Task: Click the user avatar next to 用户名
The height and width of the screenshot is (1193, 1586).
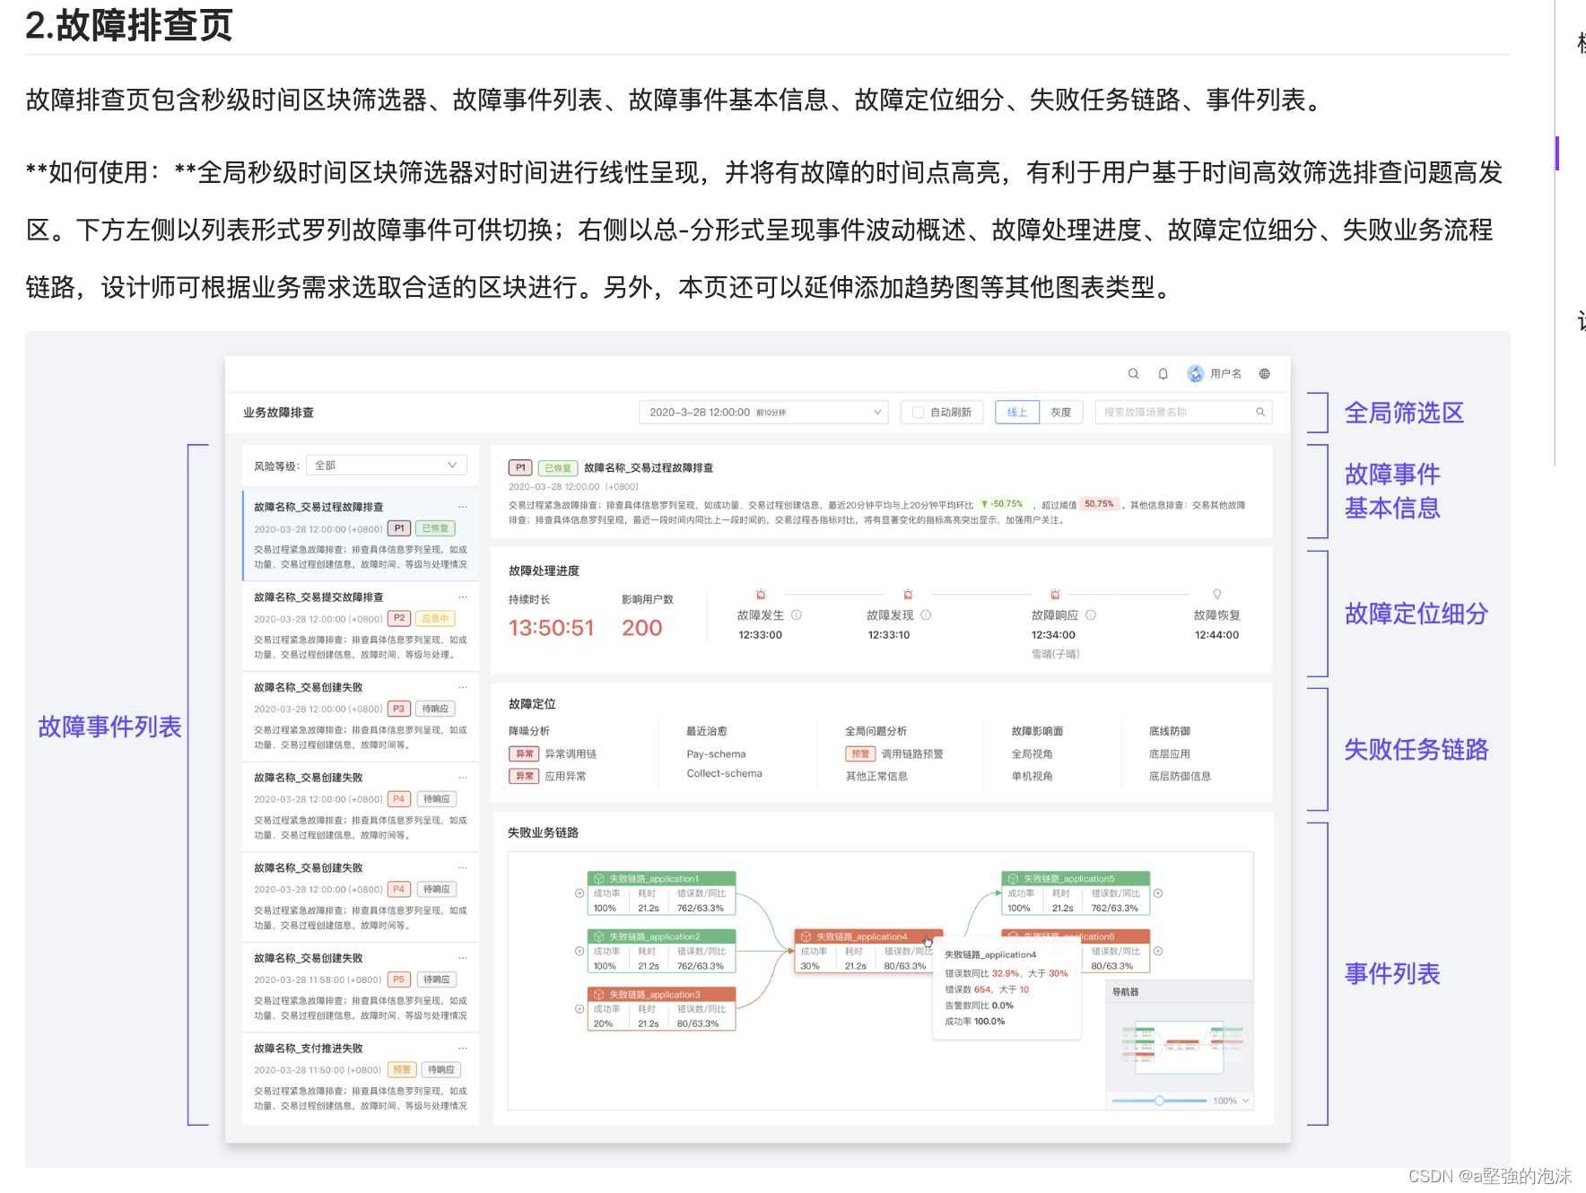Action: tap(1196, 374)
